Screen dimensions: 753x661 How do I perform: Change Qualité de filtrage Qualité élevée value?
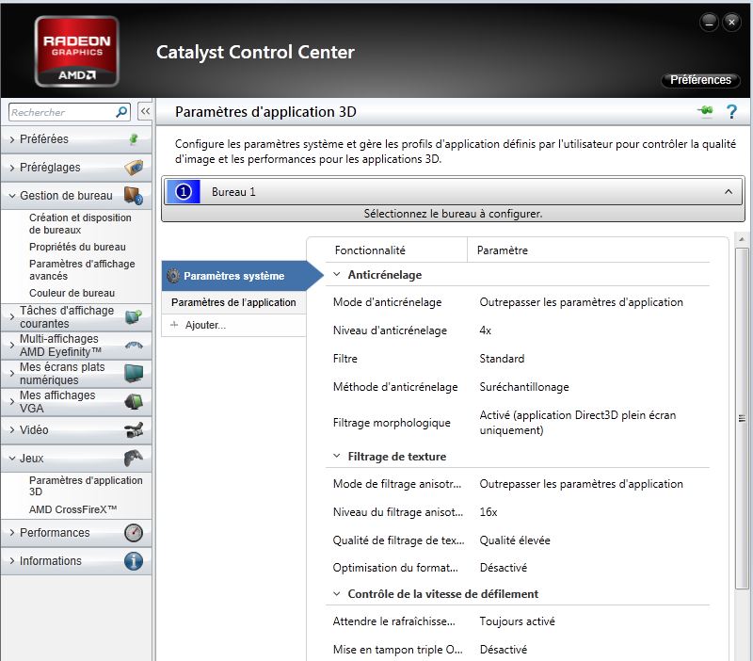click(514, 540)
